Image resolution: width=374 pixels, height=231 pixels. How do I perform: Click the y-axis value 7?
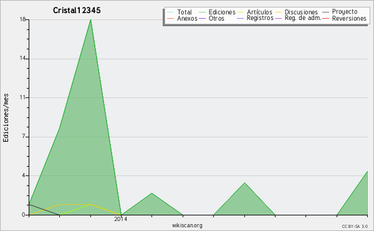24,137
